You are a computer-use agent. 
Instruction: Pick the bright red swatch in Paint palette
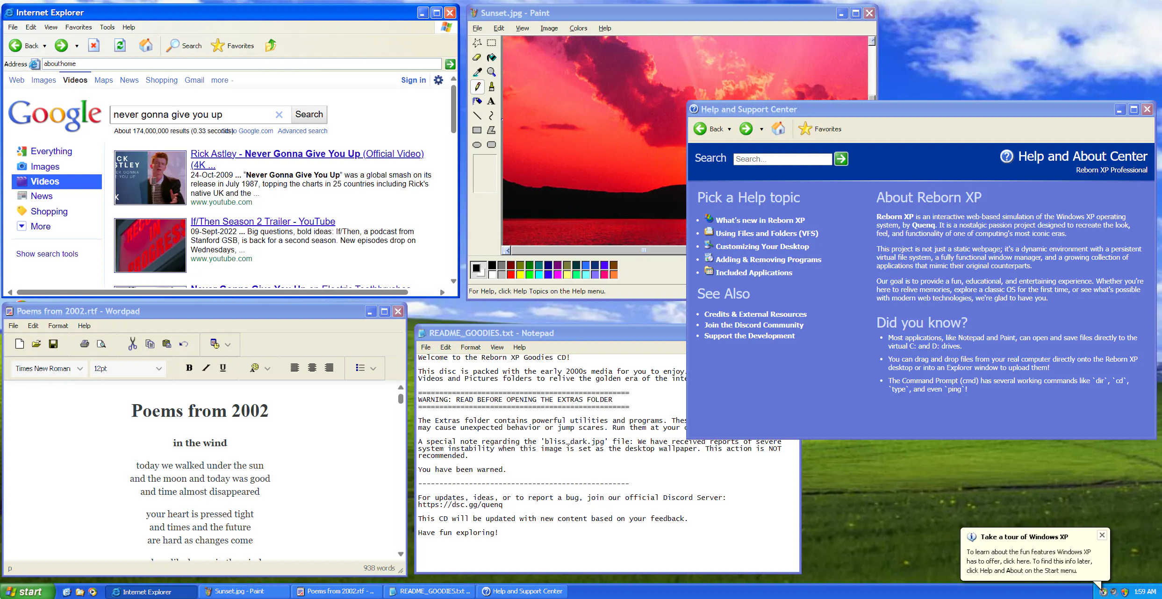[x=511, y=274]
